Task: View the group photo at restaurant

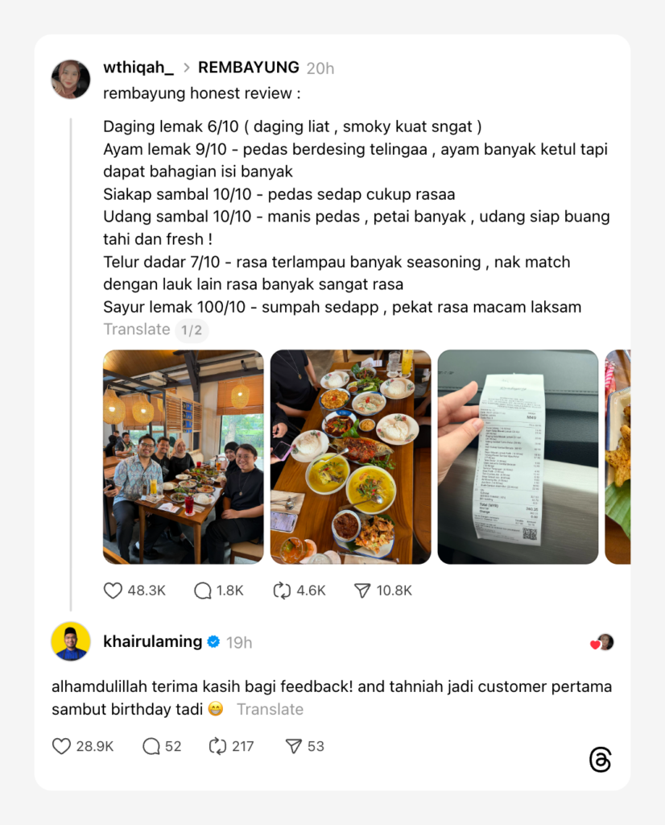Action: [184, 457]
